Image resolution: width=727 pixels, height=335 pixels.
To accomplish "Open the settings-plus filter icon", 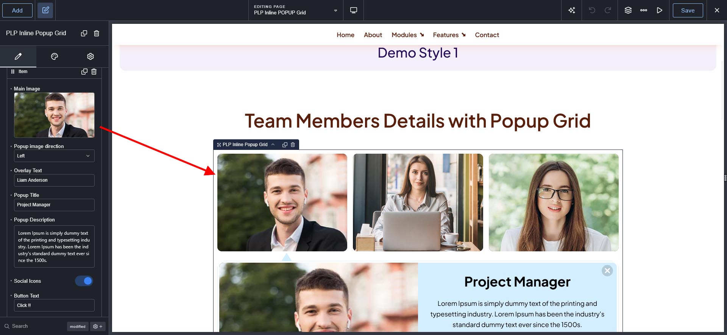I will pos(98,326).
